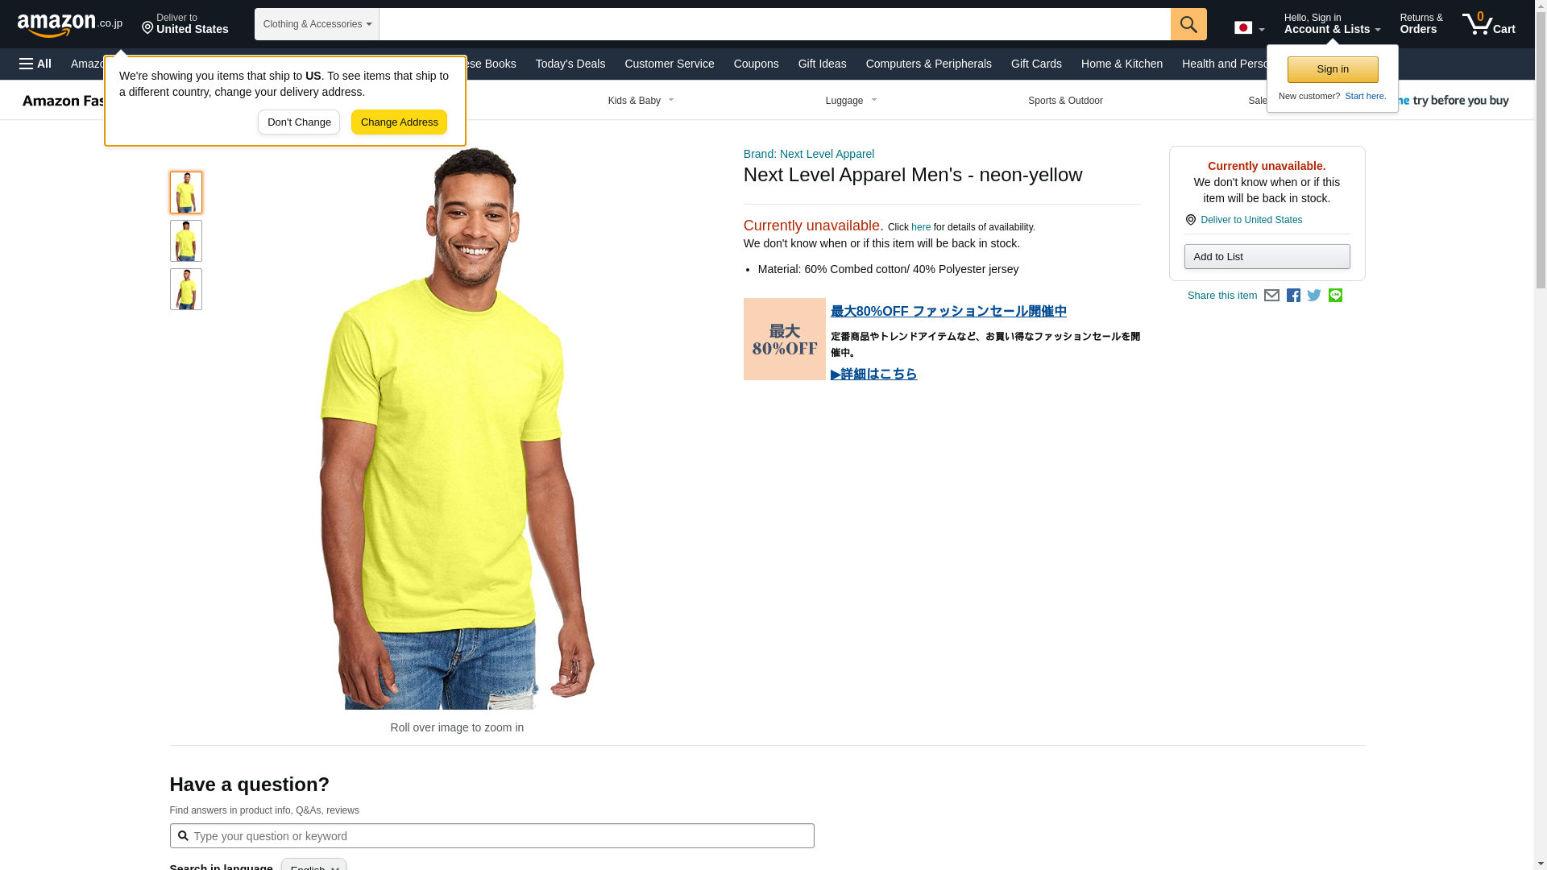Screen dimensions: 1547x870
Task: Click the Change Address button
Action: (399, 122)
